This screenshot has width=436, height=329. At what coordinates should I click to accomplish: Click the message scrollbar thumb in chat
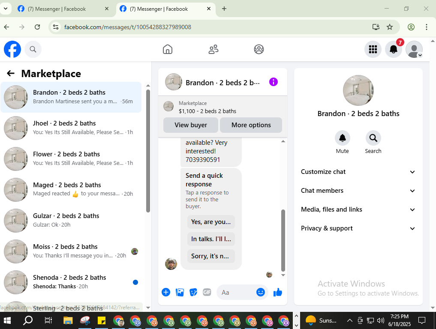tap(283, 240)
